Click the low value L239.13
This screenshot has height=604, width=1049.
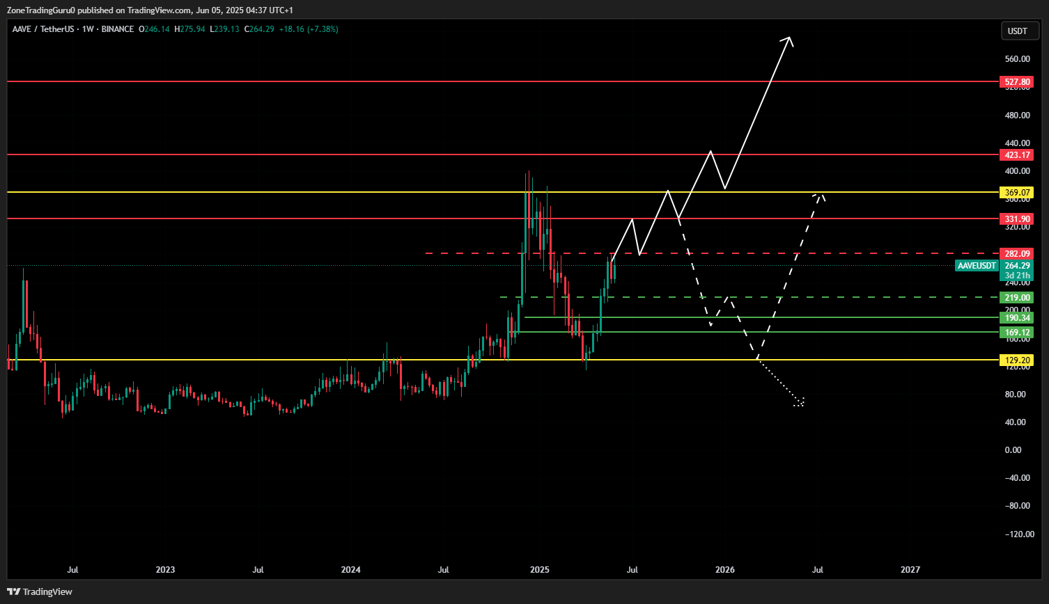pos(224,29)
